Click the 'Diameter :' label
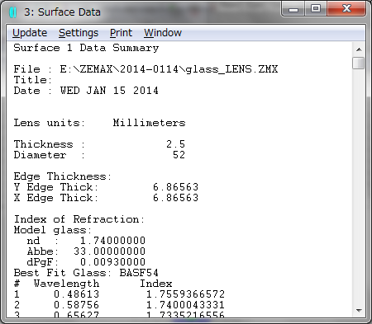The width and height of the screenshot is (372, 324). pyautogui.click(x=50, y=155)
